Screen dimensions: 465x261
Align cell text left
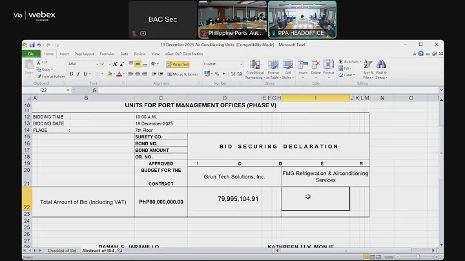point(130,74)
